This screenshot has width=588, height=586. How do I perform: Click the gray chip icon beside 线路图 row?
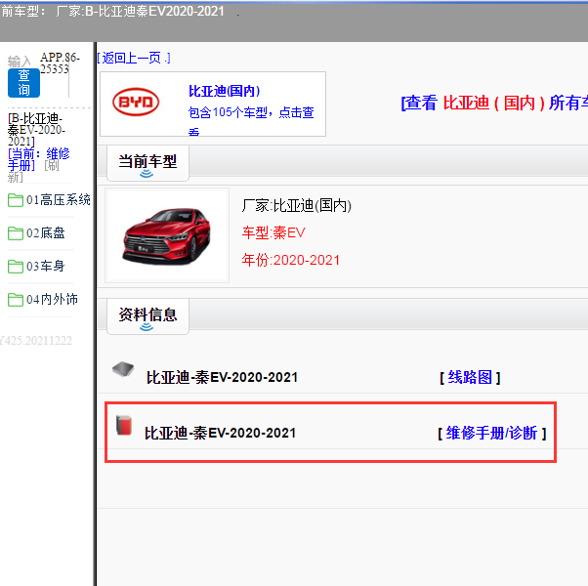click(123, 369)
